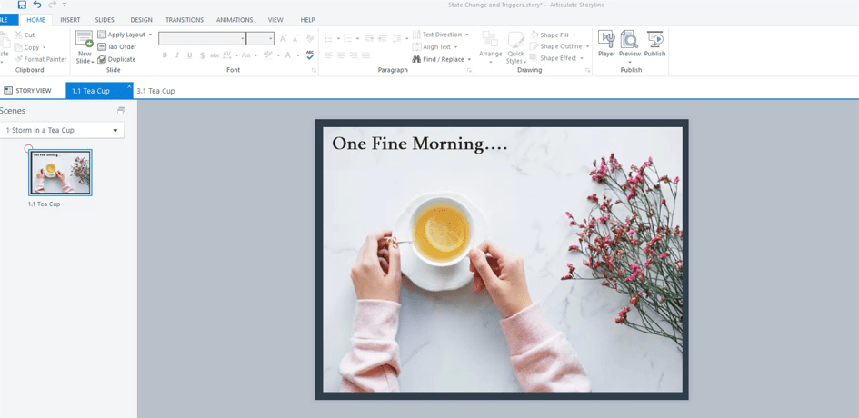Viewport: 859px width, 418px height.
Task: Open the Align Text dropdown
Action: [x=435, y=47]
